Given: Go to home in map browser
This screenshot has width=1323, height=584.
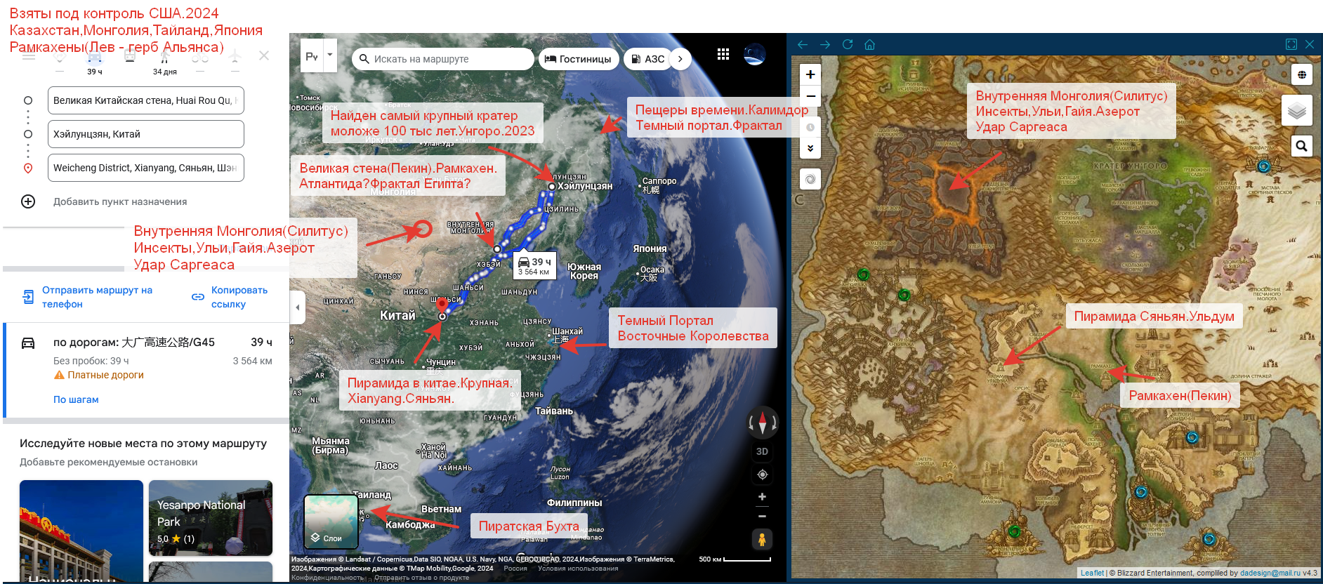Looking at the screenshot, I should [x=869, y=44].
